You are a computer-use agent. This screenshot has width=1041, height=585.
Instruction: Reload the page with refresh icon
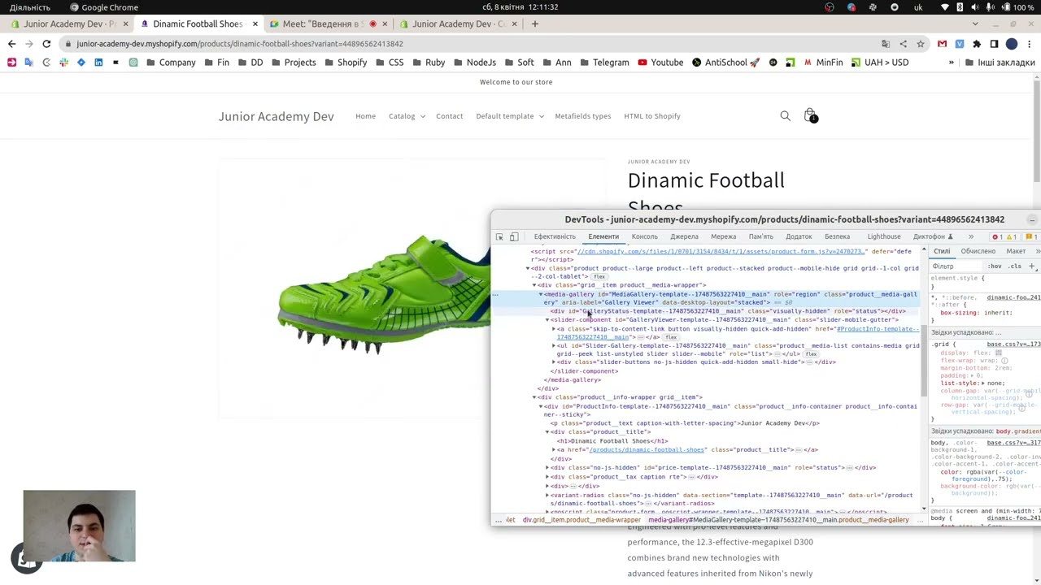[46, 44]
